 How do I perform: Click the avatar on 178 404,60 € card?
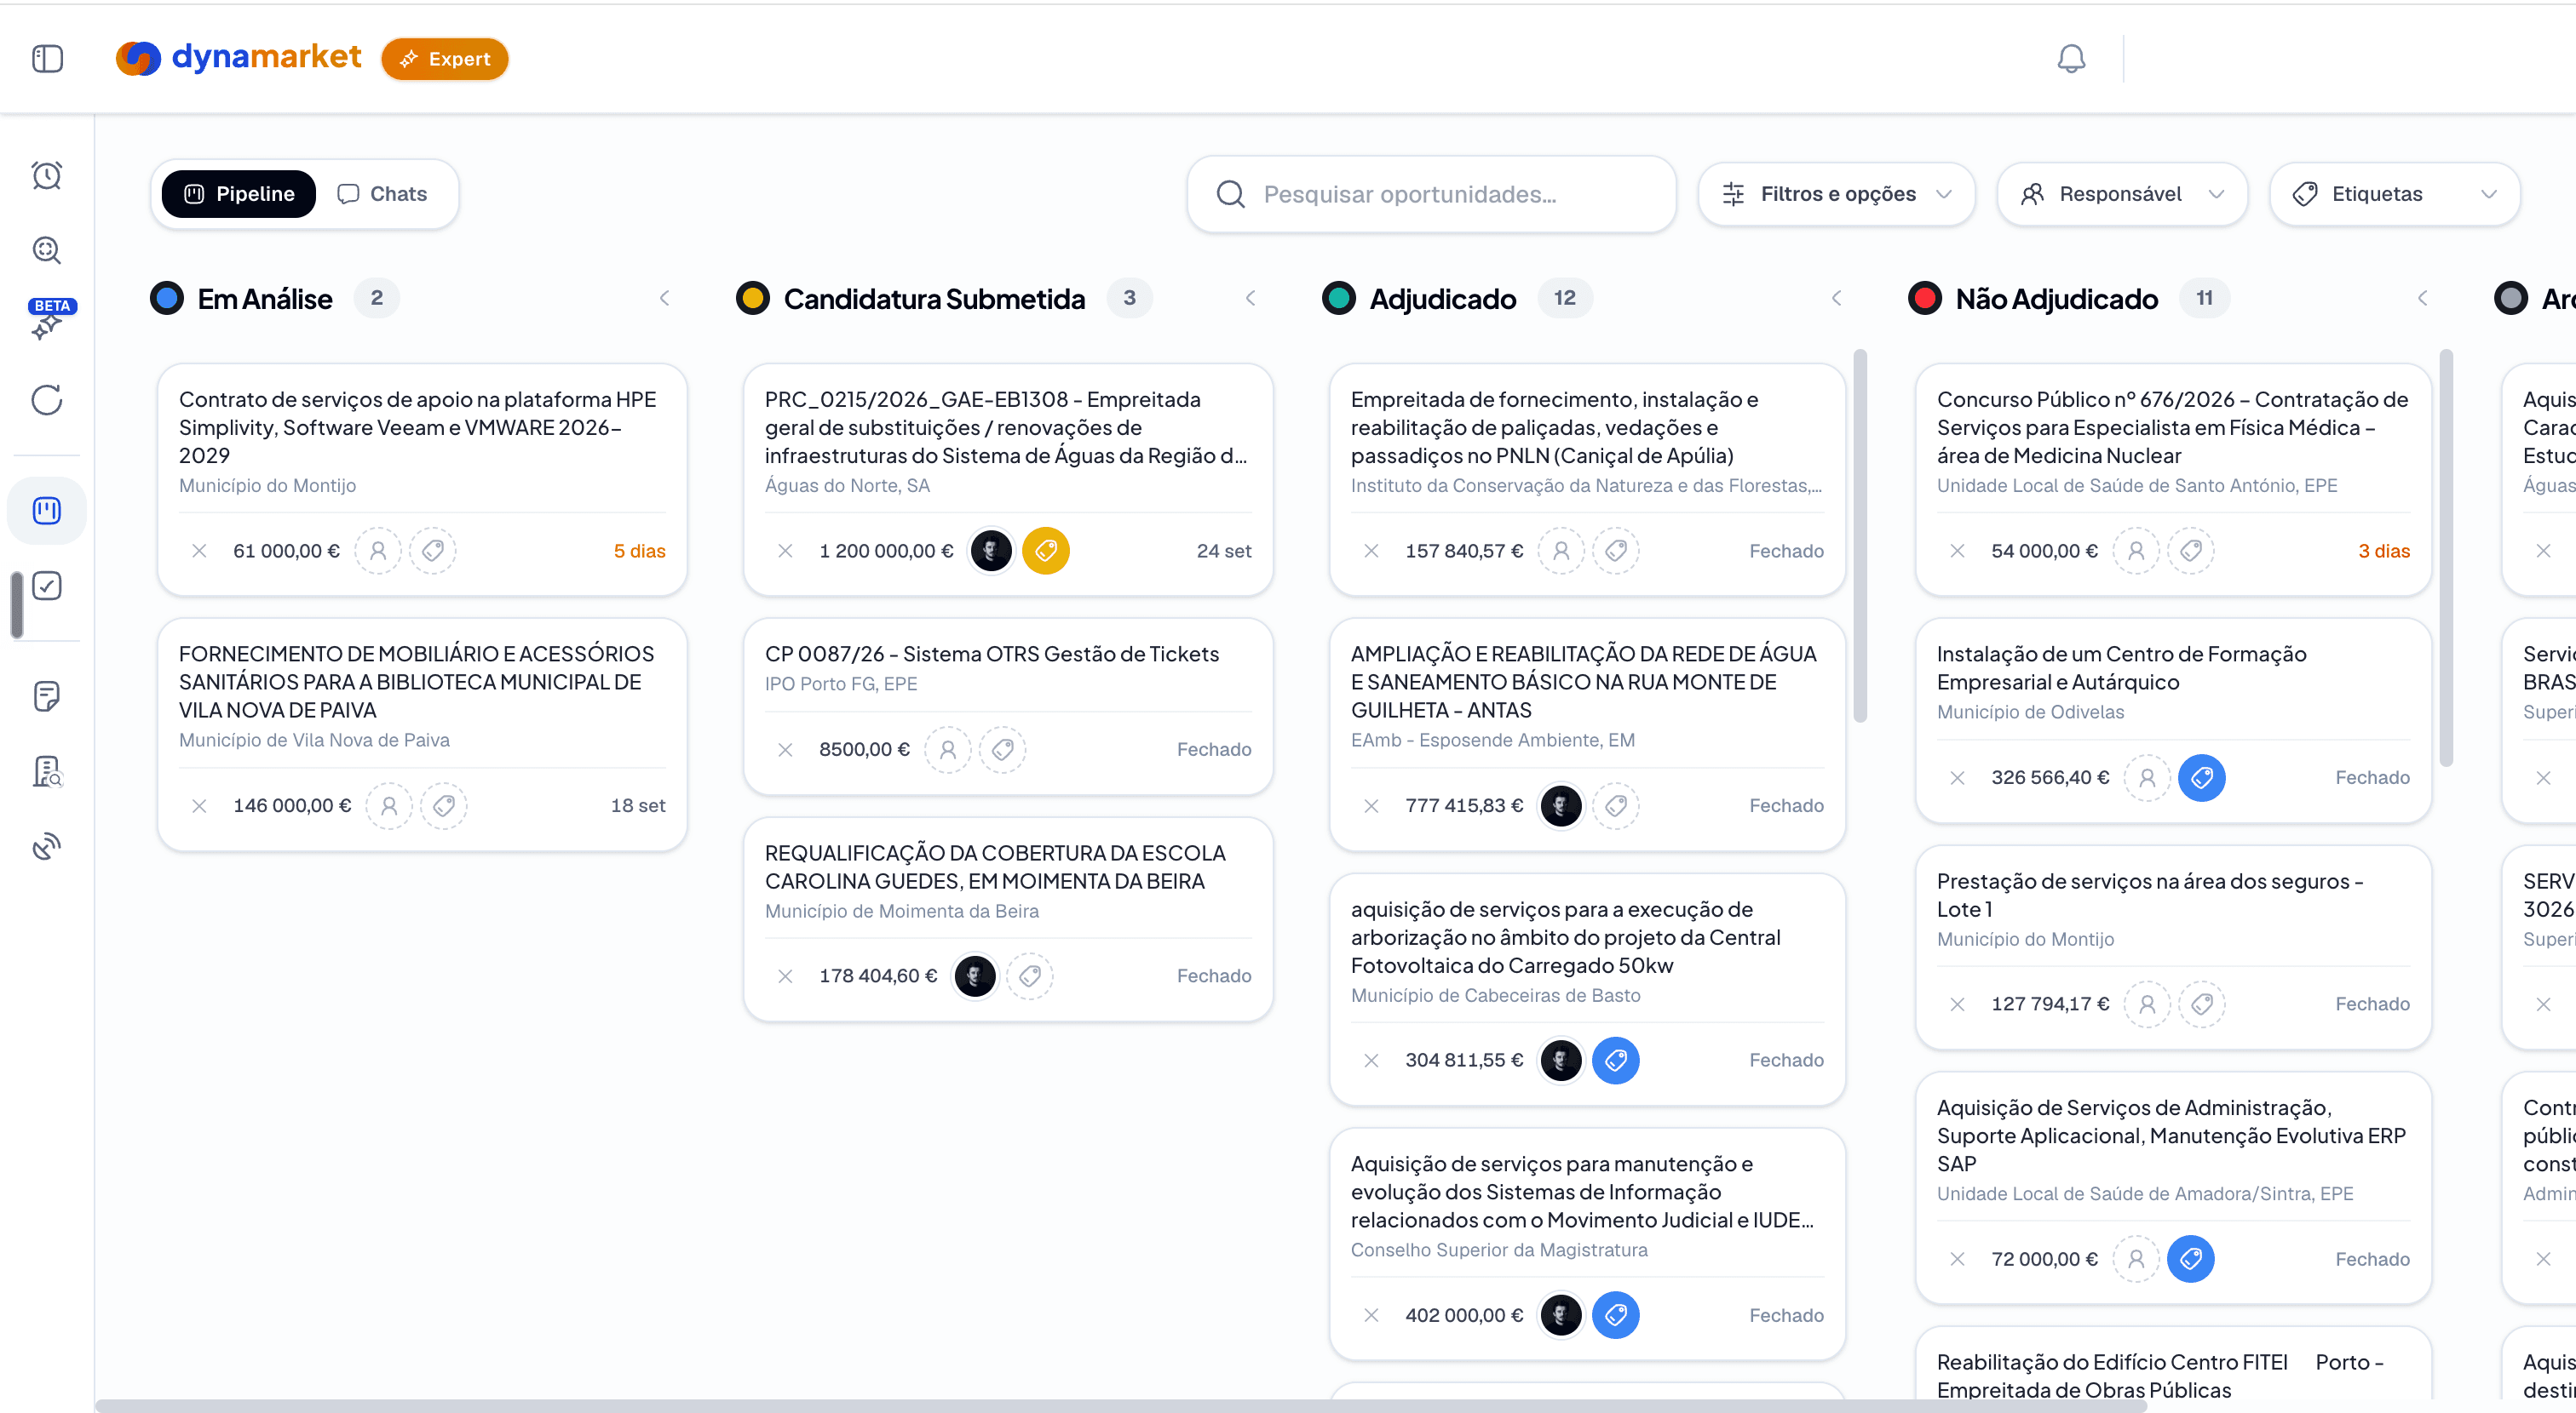[x=975, y=975]
